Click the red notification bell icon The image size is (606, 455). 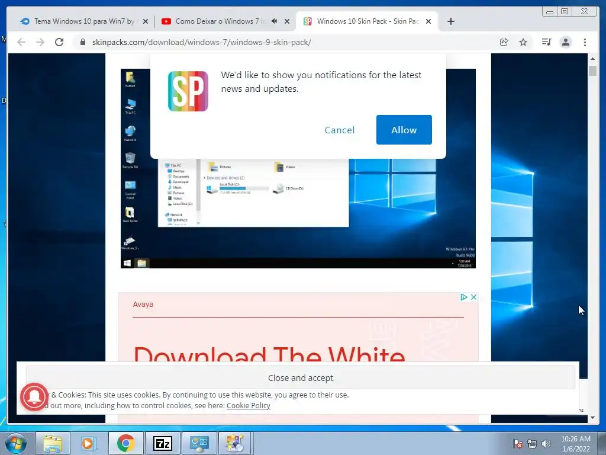34,396
